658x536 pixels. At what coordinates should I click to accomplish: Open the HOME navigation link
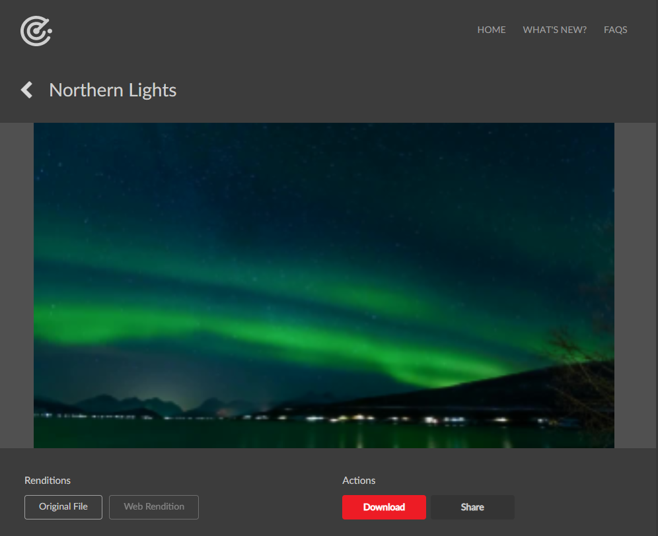(491, 30)
